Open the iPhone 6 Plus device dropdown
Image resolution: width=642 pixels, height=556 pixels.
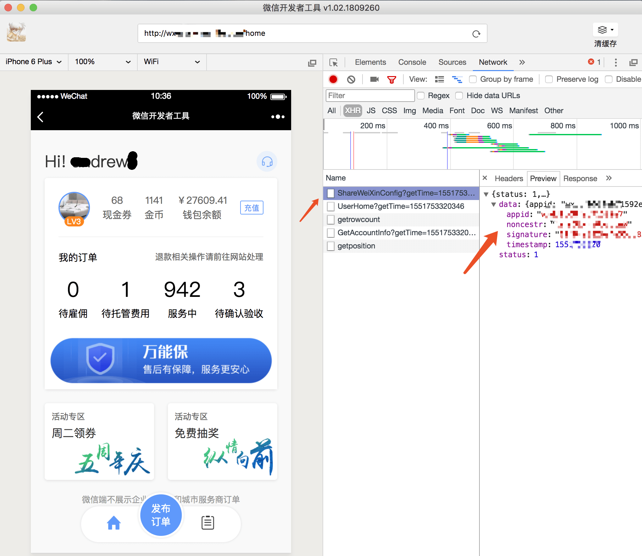pyautogui.click(x=34, y=62)
